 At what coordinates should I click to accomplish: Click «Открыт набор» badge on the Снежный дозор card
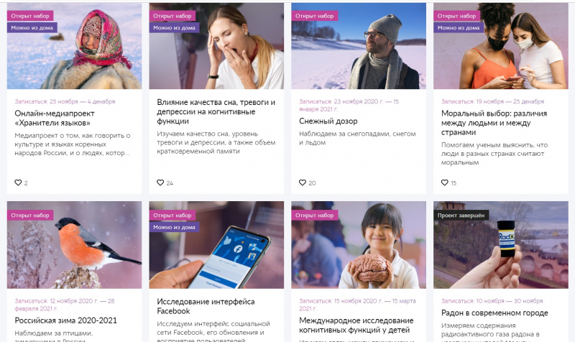(x=314, y=16)
